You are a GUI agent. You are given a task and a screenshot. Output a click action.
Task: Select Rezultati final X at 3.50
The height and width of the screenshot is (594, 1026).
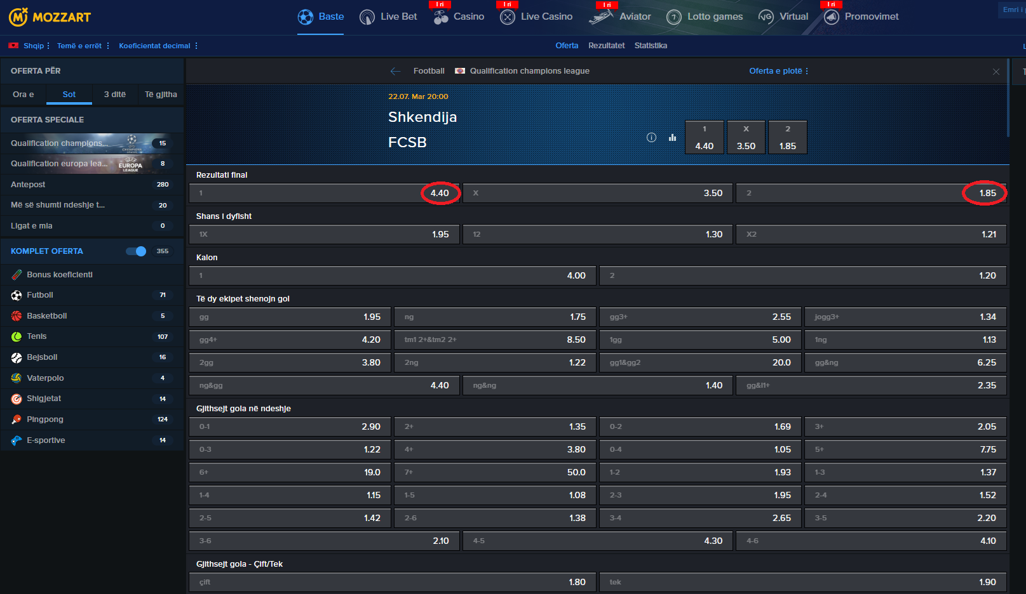[597, 193]
